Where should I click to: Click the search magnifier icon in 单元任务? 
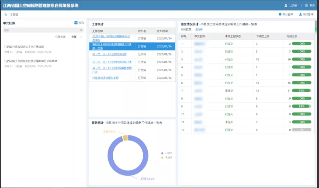(x=81, y=30)
